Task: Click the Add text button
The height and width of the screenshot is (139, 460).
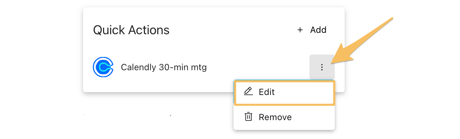Action: [318, 30]
